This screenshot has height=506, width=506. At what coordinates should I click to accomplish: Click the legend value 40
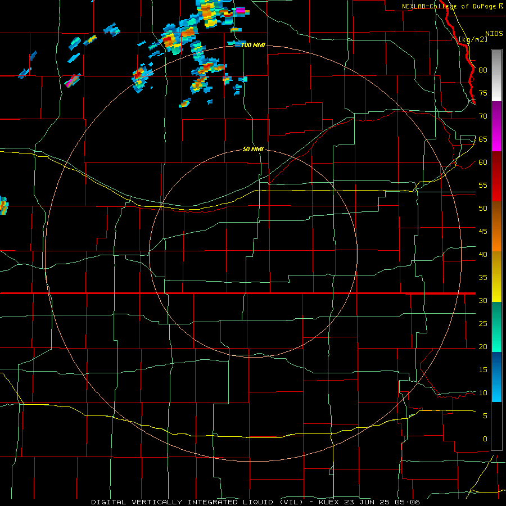[x=483, y=254]
